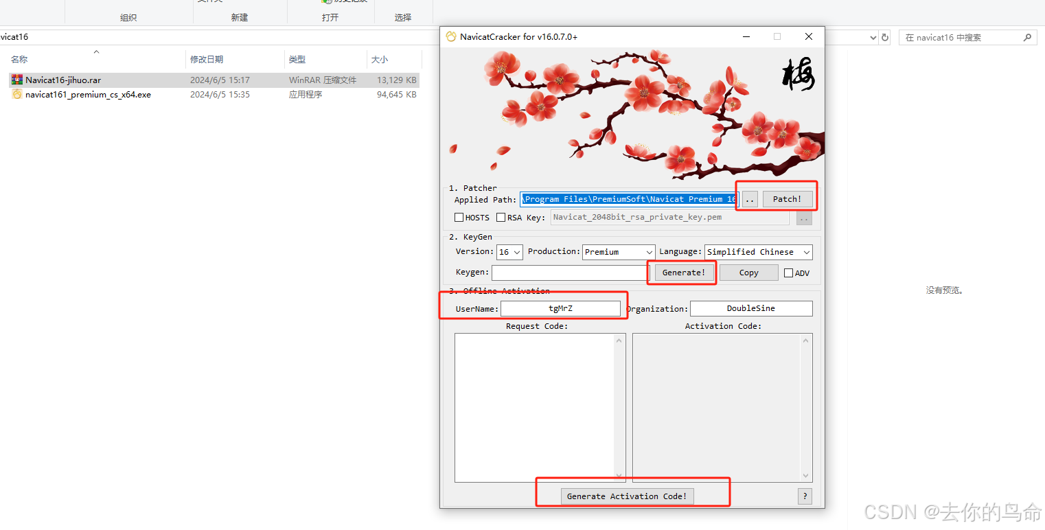Click the navicat16 address bar path
This screenshot has height=530, width=1045.
14,37
